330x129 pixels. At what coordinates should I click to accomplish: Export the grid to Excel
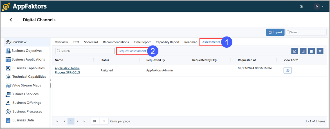point(295,51)
